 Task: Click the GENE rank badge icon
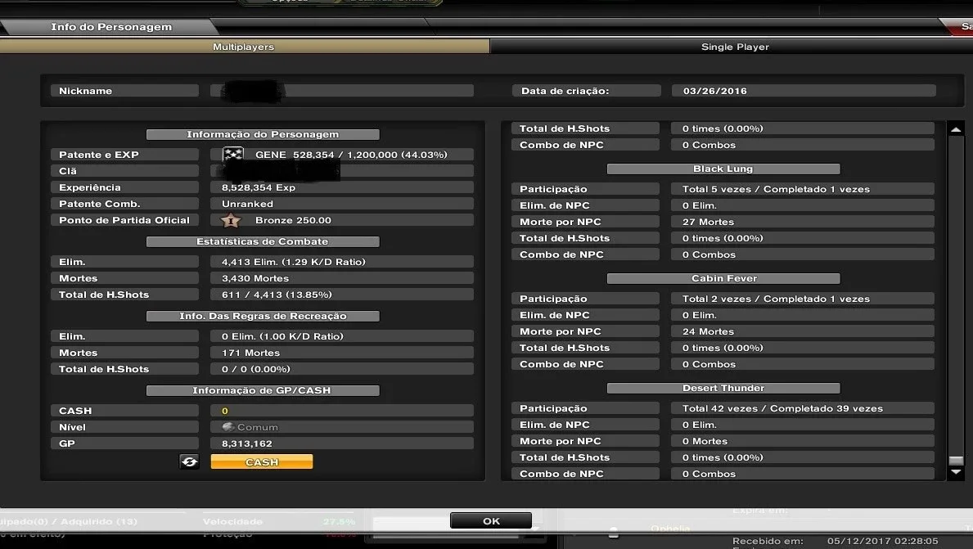pyautogui.click(x=232, y=154)
